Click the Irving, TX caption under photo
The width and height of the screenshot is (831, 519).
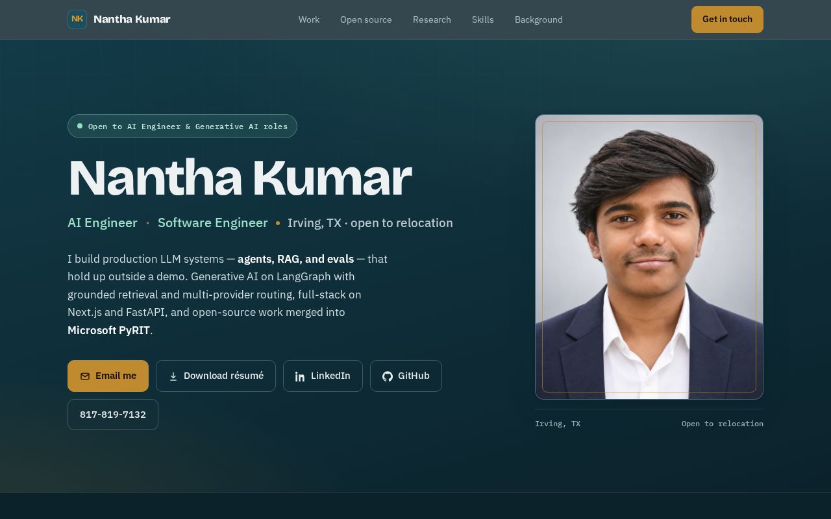[x=558, y=424]
